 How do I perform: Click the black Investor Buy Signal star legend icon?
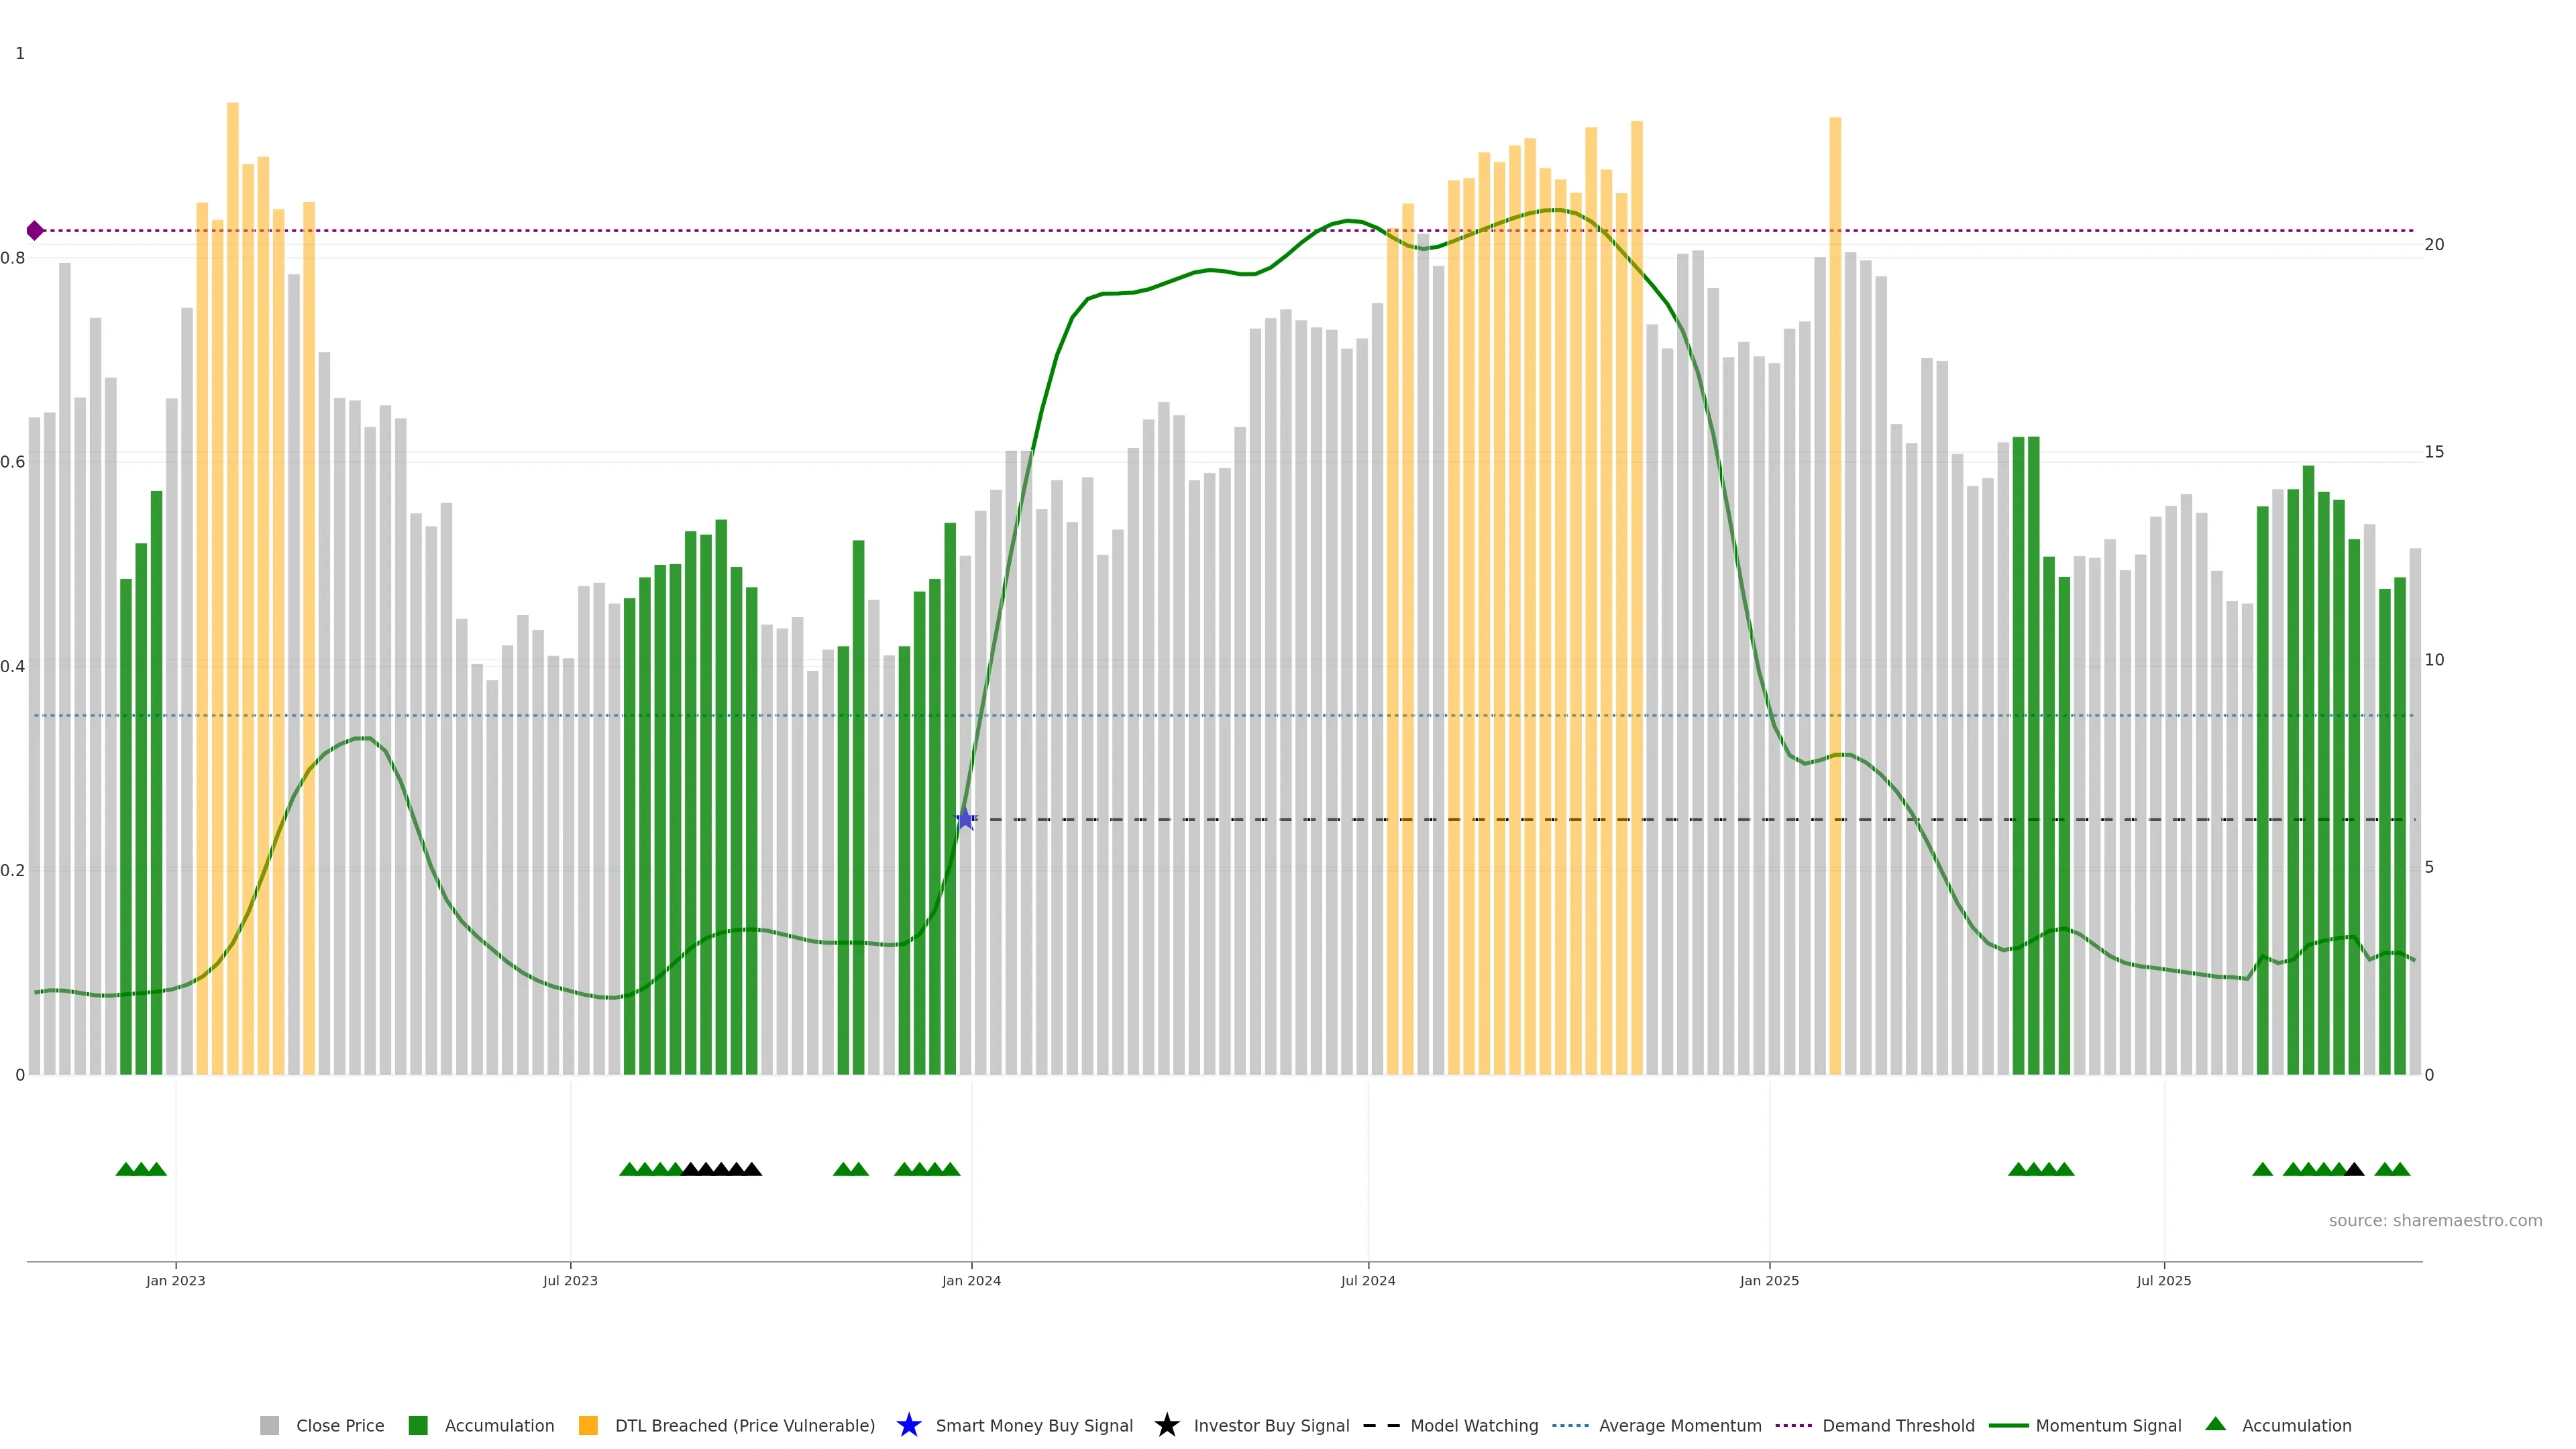[1166, 1425]
